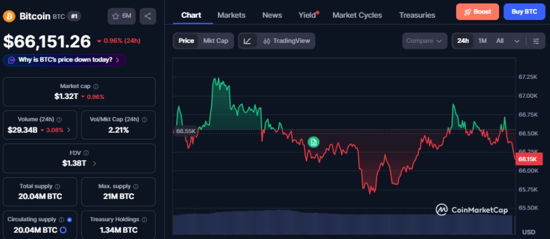The width and height of the screenshot is (550, 239).
Task: Open Total supply info icon
Action: click(x=57, y=186)
